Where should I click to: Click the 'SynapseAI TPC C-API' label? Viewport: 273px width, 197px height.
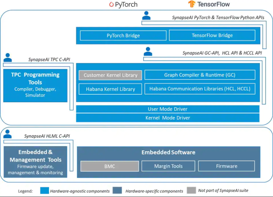tap(49, 60)
